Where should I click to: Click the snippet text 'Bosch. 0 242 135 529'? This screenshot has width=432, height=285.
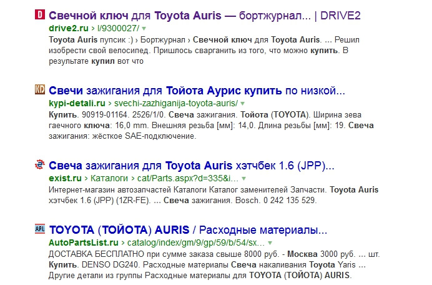point(275,200)
